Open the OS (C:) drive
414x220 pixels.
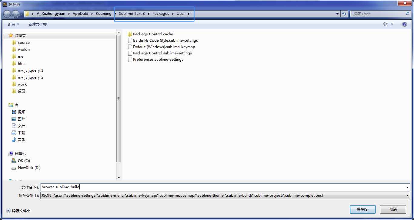(x=24, y=161)
